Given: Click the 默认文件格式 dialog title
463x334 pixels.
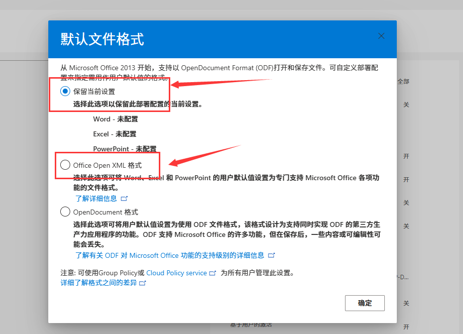Looking at the screenshot, I should tap(102, 39).
